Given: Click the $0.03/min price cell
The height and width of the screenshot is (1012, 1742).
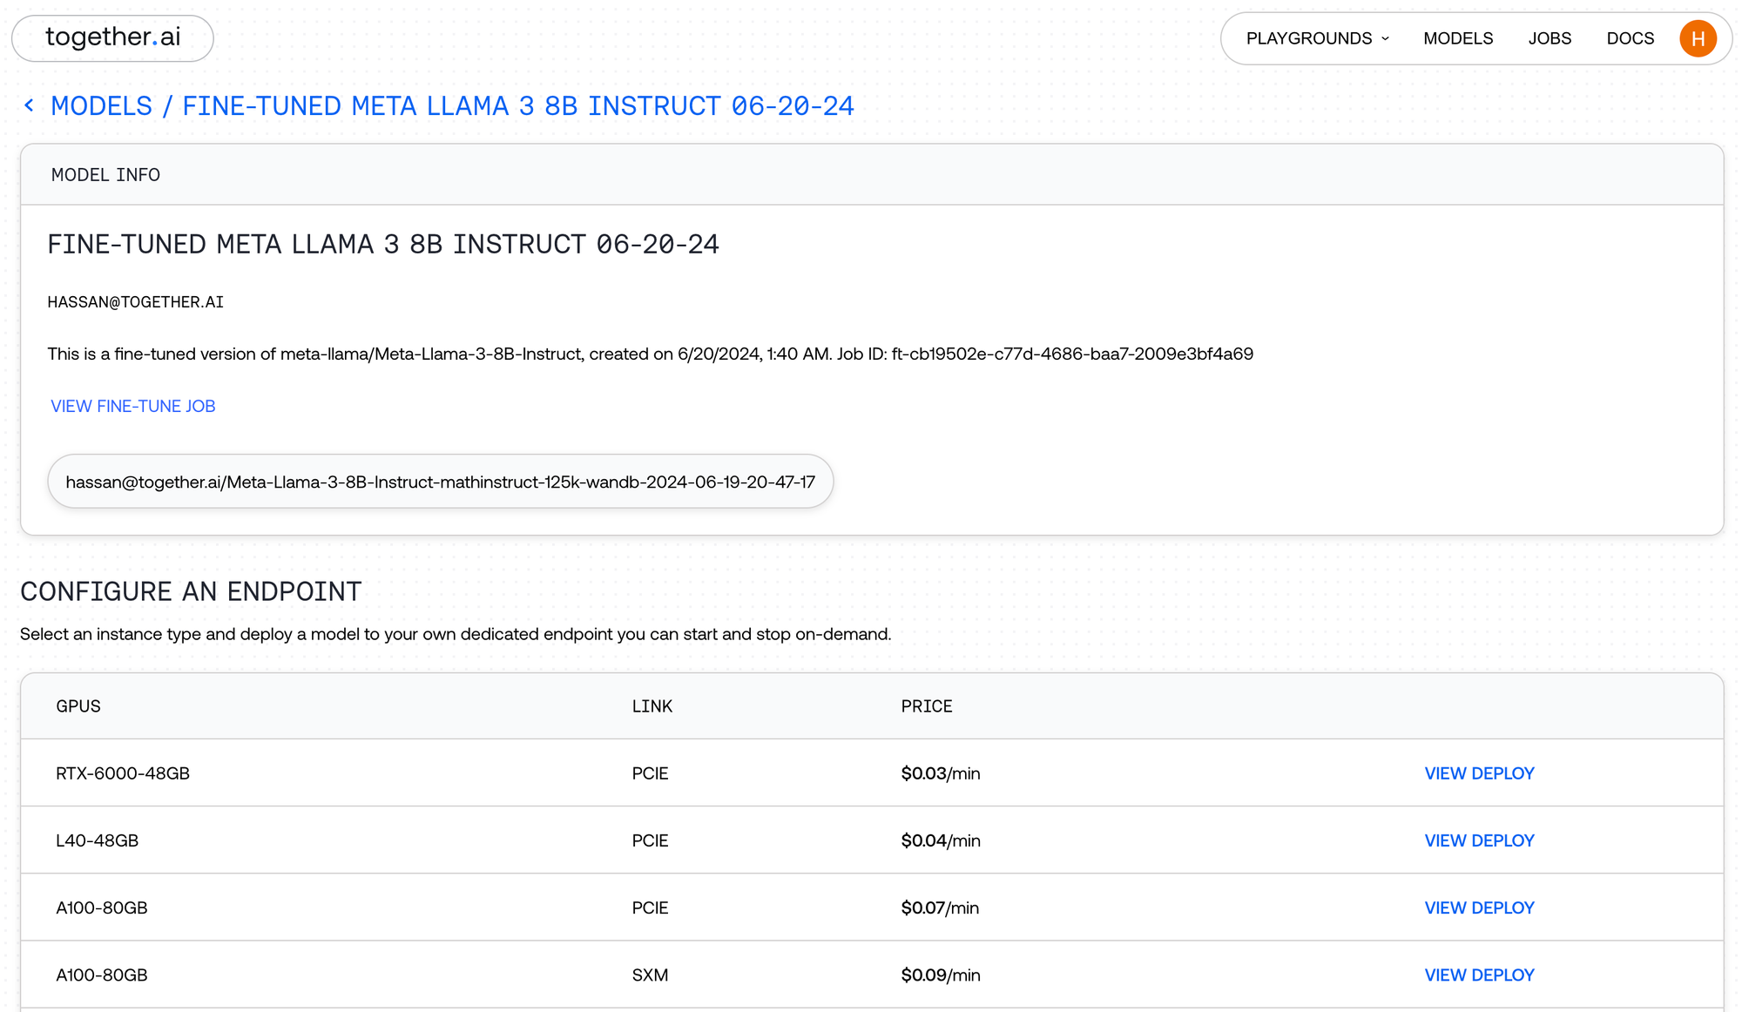Looking at the screenshot, I should (x=941, y=773).
